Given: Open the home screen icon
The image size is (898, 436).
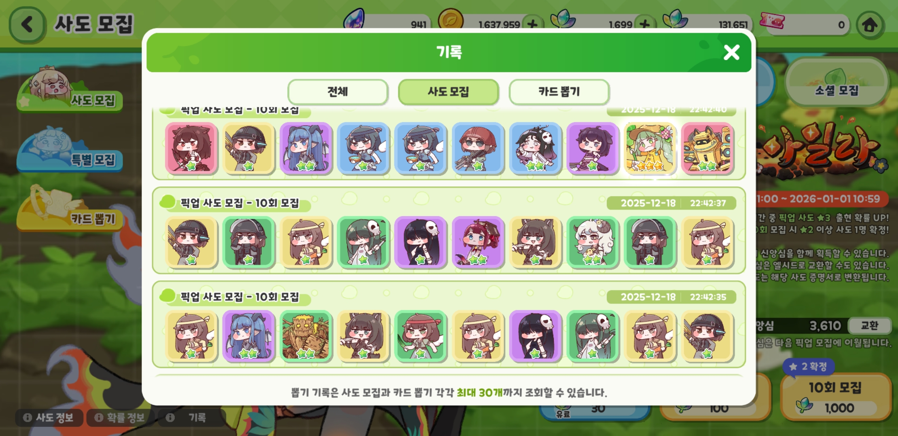Looking at the screenshot, I should click(870, 25).
